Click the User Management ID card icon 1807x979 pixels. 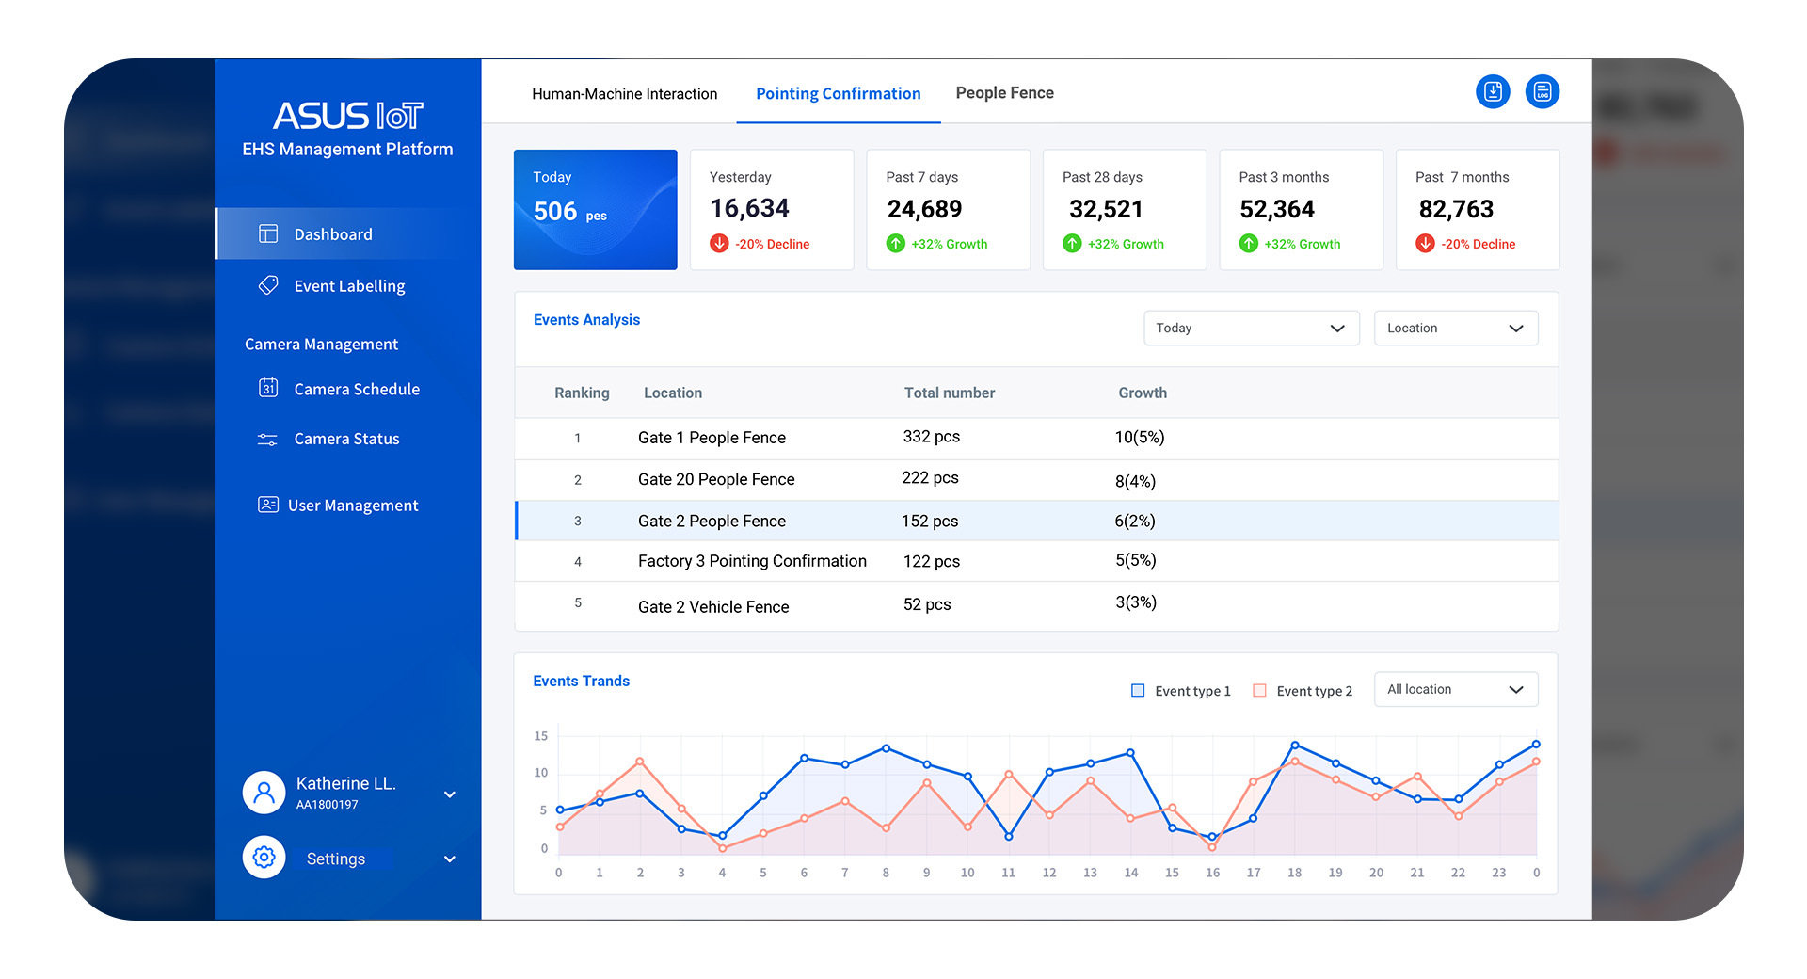(x=268, y=505)
